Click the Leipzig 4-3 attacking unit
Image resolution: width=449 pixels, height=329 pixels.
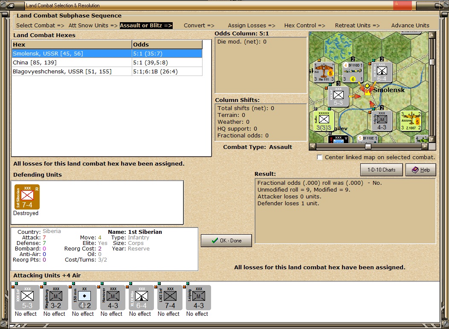(198, 297)
